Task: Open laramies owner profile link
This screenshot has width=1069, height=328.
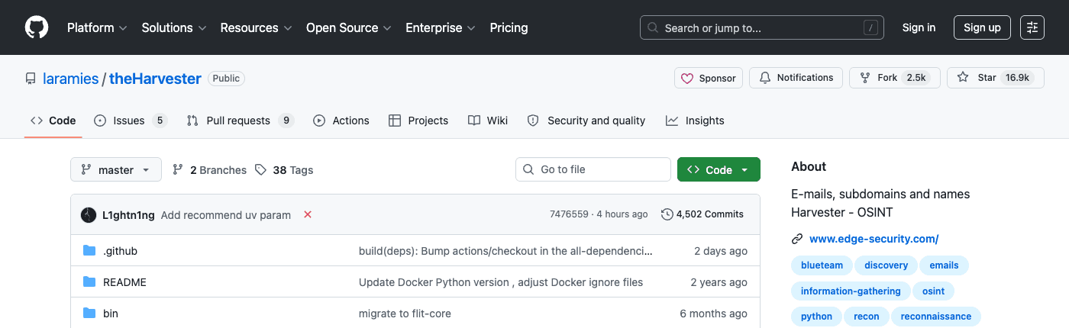Action: [71, 79]
